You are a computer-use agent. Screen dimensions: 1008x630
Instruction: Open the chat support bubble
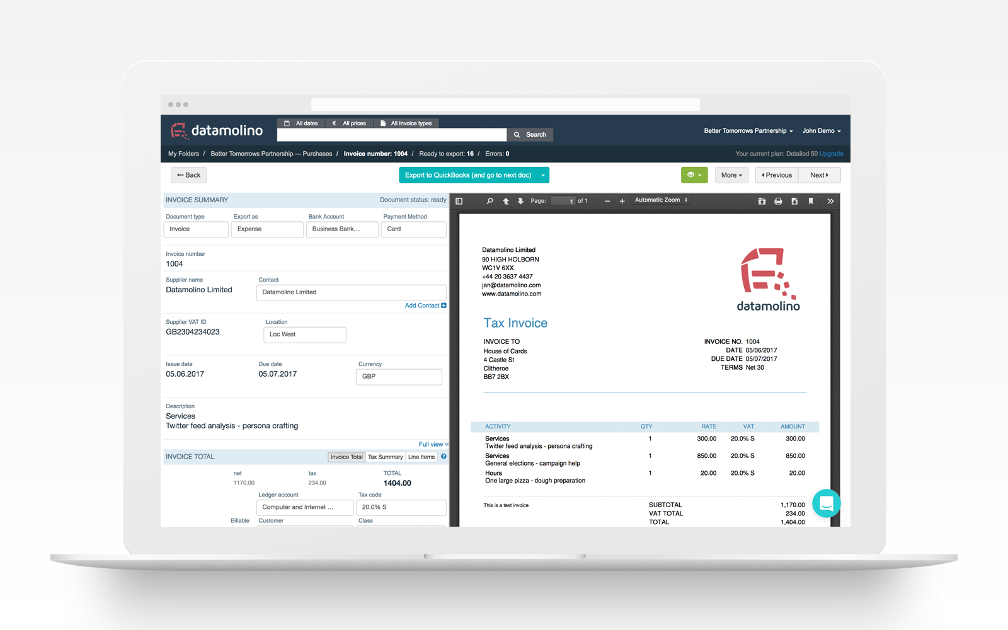(827, 503)
